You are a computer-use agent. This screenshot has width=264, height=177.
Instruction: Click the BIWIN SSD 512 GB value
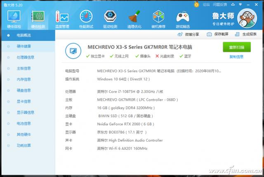pos(125,116)
